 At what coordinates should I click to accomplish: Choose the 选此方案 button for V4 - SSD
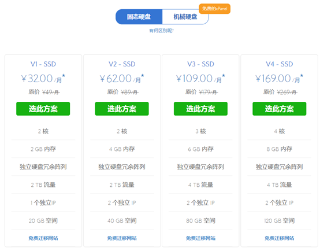pos(280,109)
